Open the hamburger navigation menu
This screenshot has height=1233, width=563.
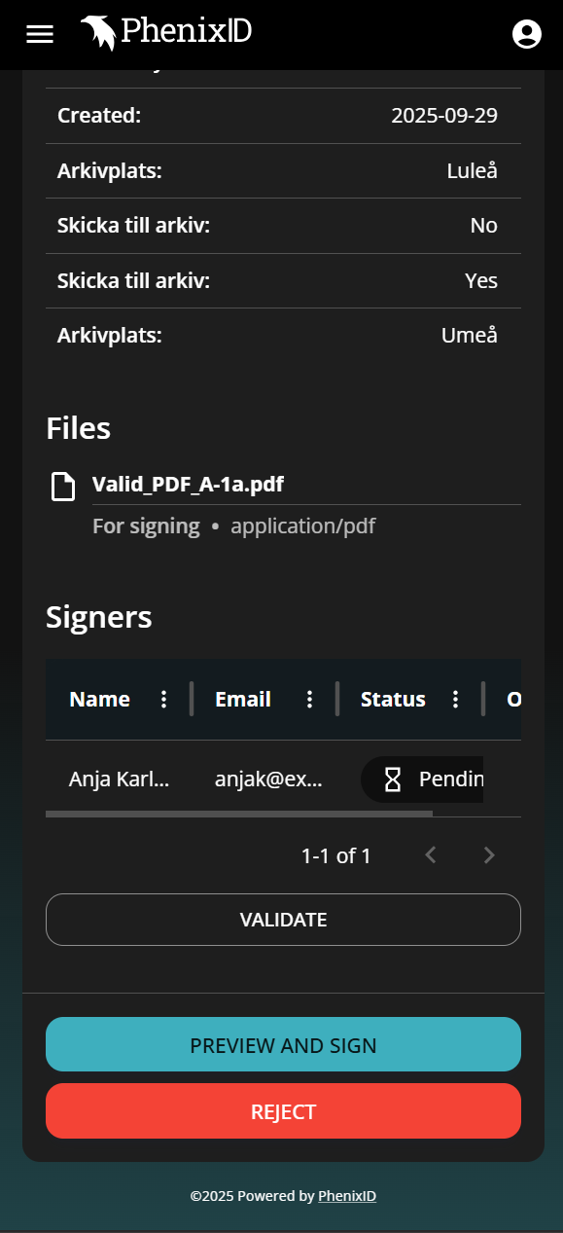40,34
